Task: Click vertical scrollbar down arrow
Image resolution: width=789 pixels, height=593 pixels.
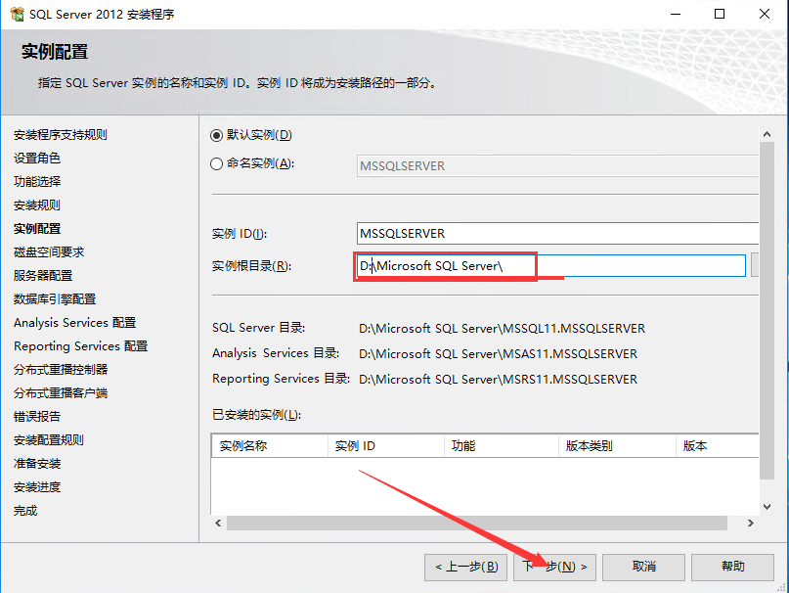Action: (767, 506)
